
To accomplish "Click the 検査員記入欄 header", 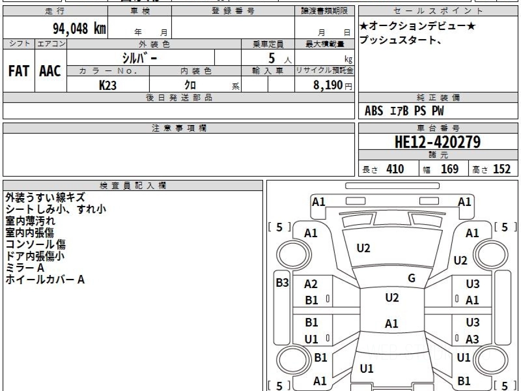I will (133, 186).
